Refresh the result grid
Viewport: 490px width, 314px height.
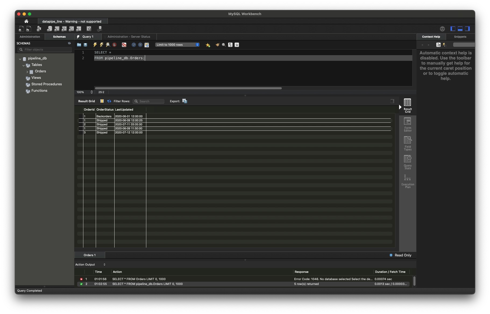coord(109,101)
